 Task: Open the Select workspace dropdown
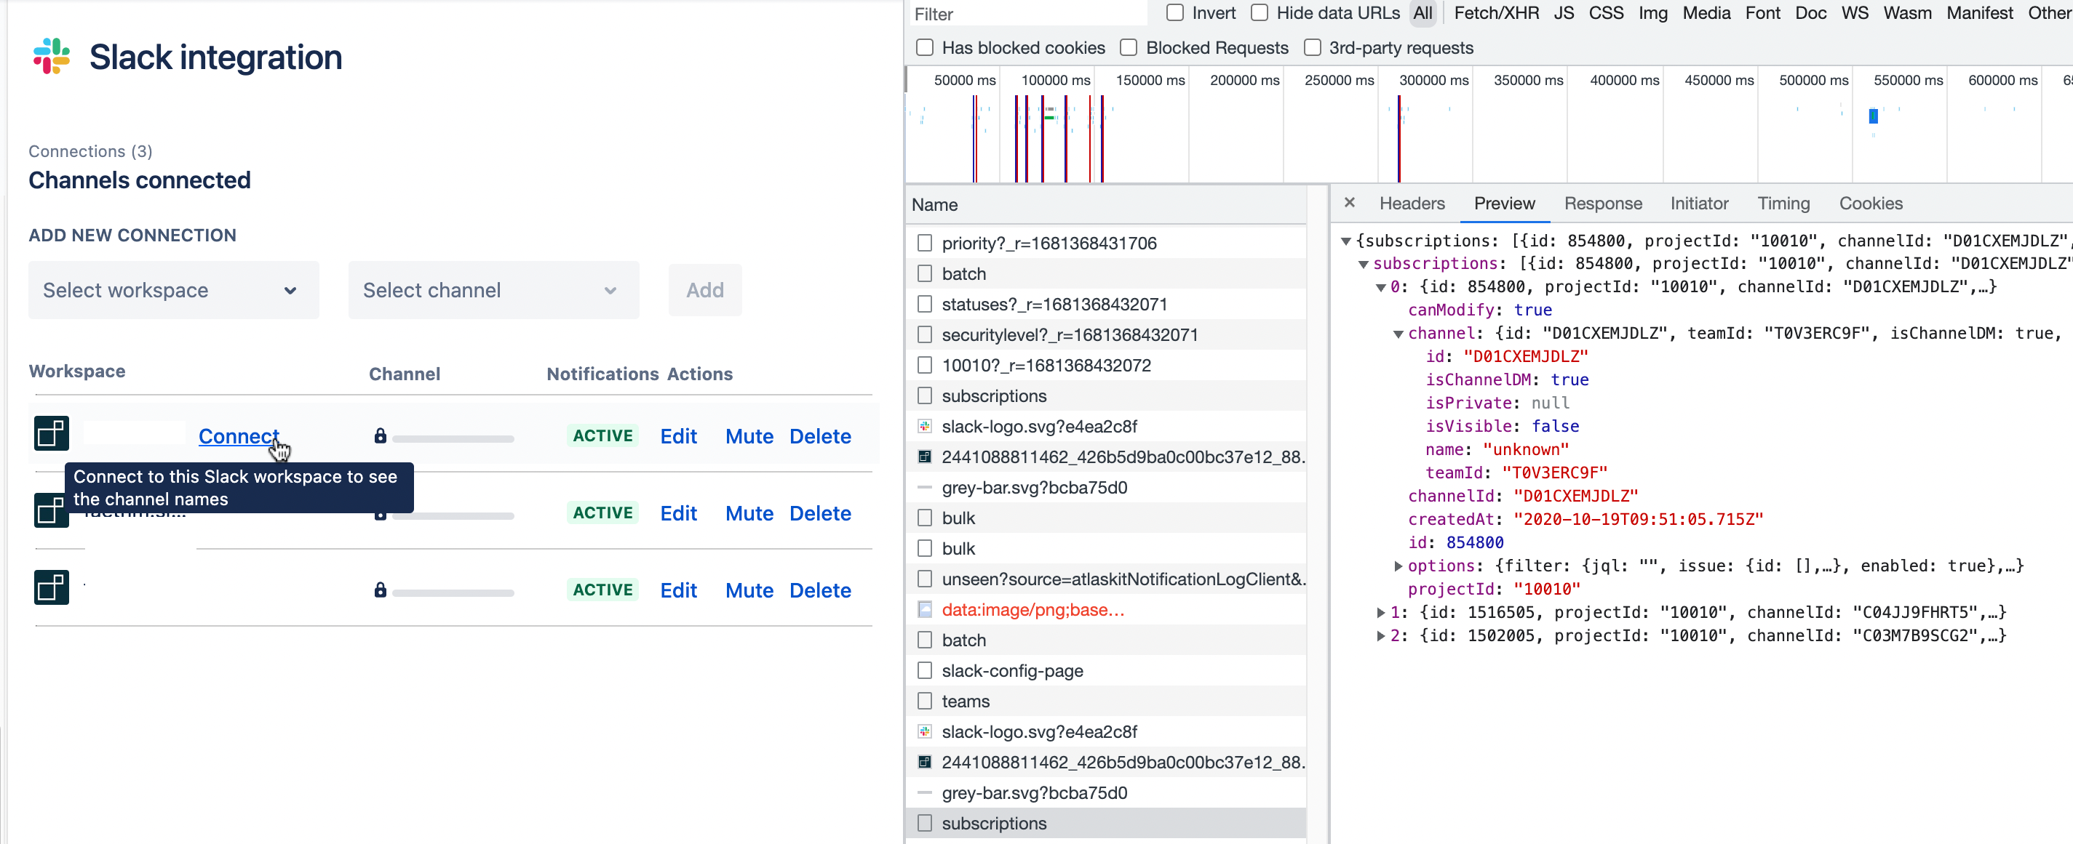[173, 290]
